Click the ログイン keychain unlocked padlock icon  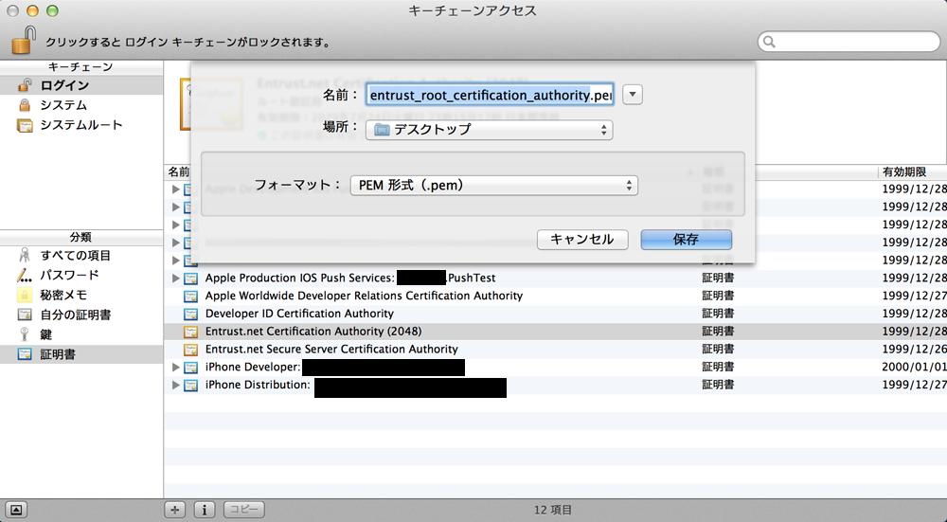(x=25, y=85)
